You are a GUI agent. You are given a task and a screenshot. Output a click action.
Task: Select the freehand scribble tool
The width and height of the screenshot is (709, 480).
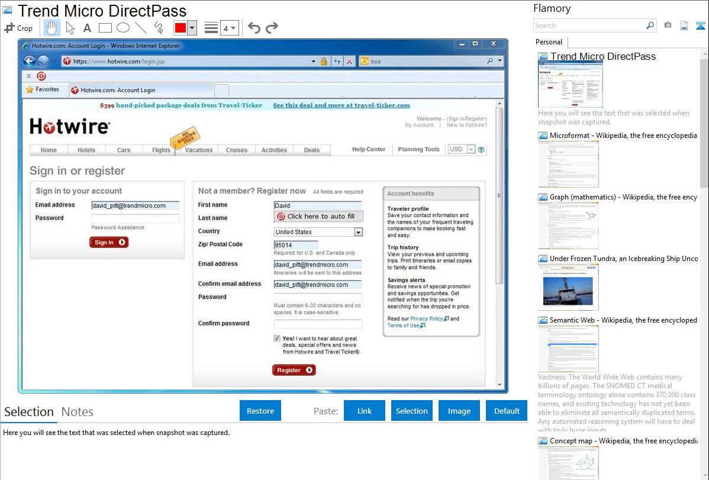click(159, 28)
